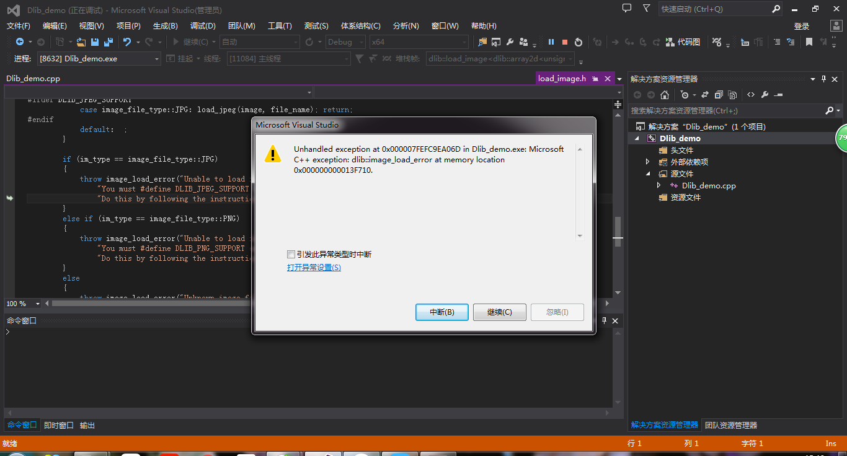Close the 命令窗口 panel
This screenshot has width=847, height=456.
point(616,320)
